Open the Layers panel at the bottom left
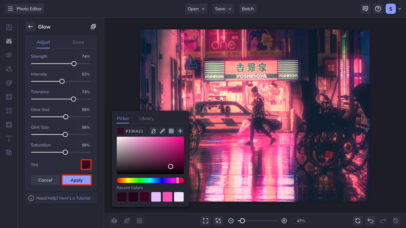The height and width of the screenshot is (228, 406). [x=114, y=220]
